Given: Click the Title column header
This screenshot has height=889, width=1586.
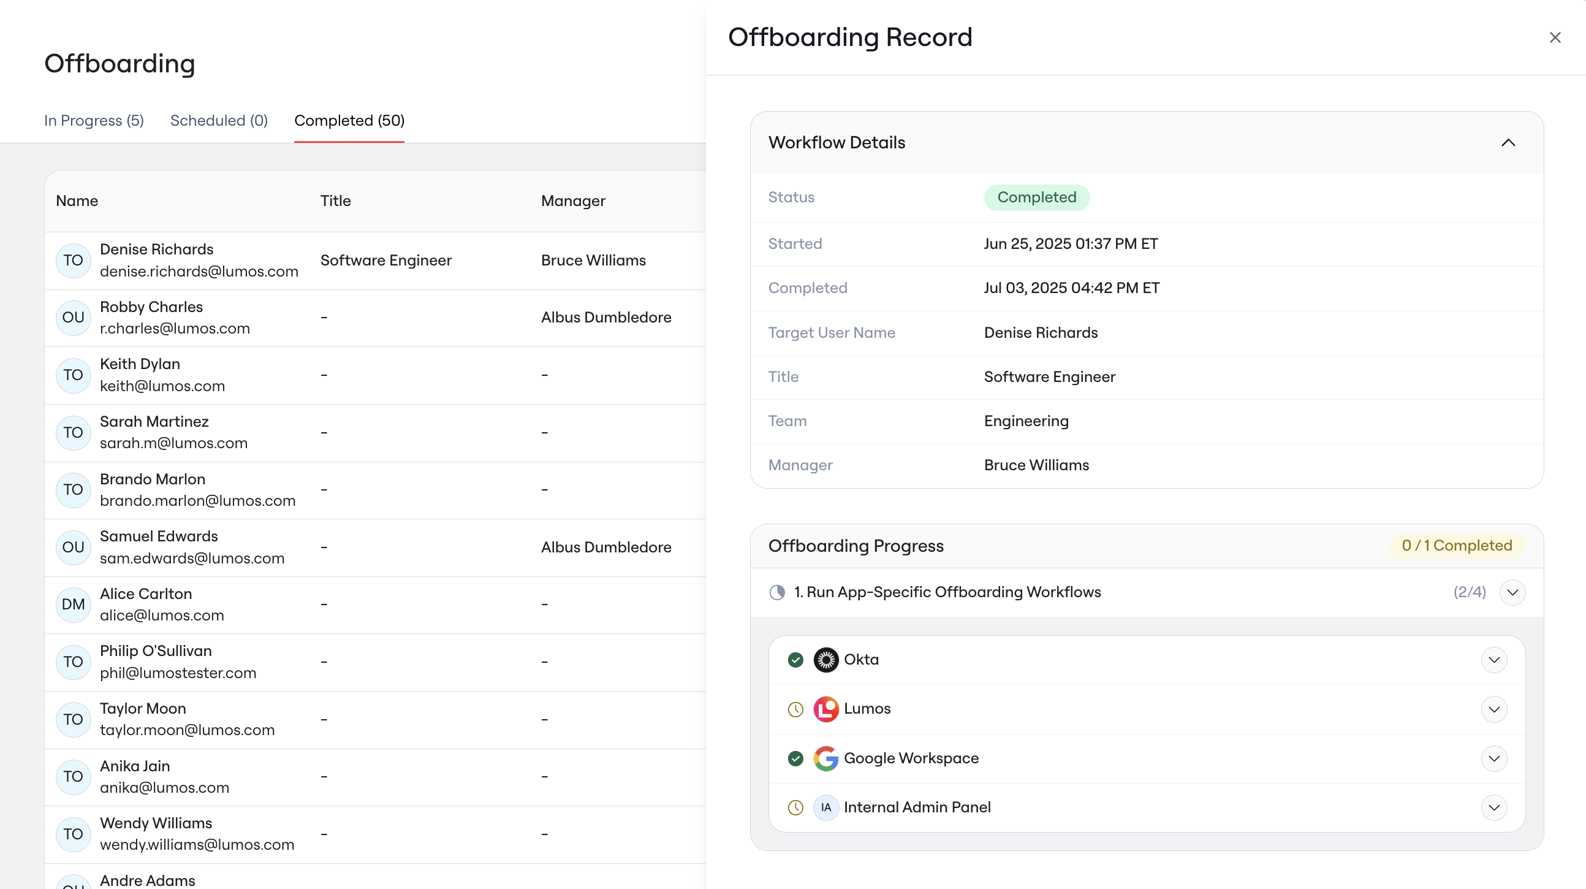Looking at the screenshot, I should click(336, 201).
